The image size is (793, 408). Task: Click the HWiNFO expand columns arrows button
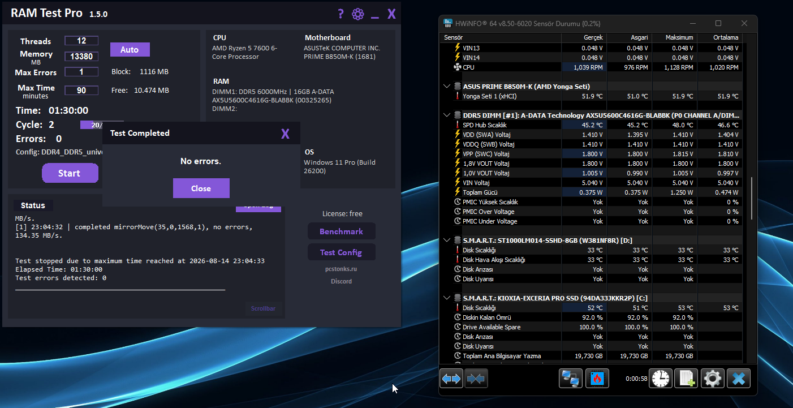coord(451,379)
